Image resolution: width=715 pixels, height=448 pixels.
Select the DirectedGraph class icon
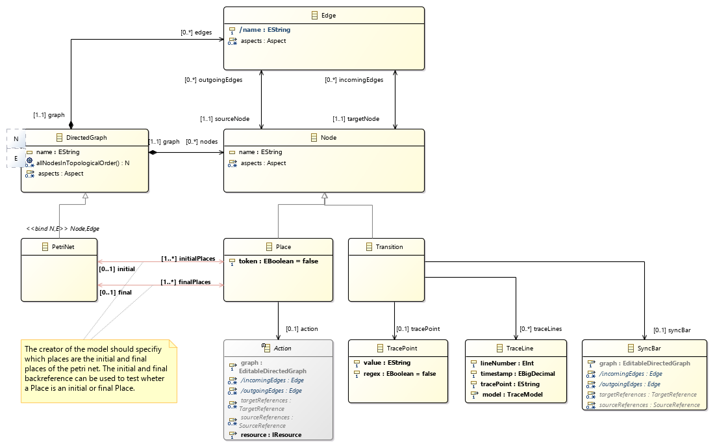(60, 138)
